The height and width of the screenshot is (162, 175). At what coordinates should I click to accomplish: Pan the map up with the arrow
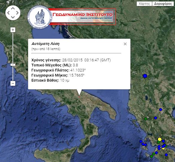13,9
